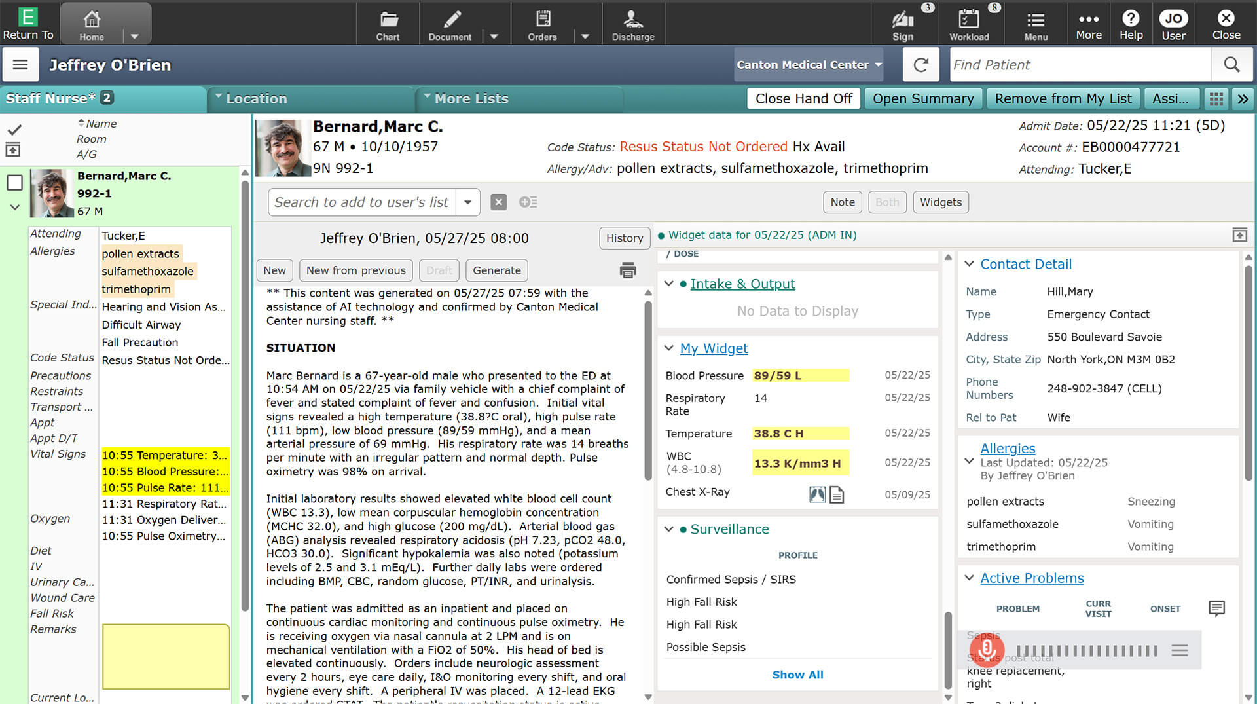
Task: Click the History button
Action: click(x=625, y=238)
